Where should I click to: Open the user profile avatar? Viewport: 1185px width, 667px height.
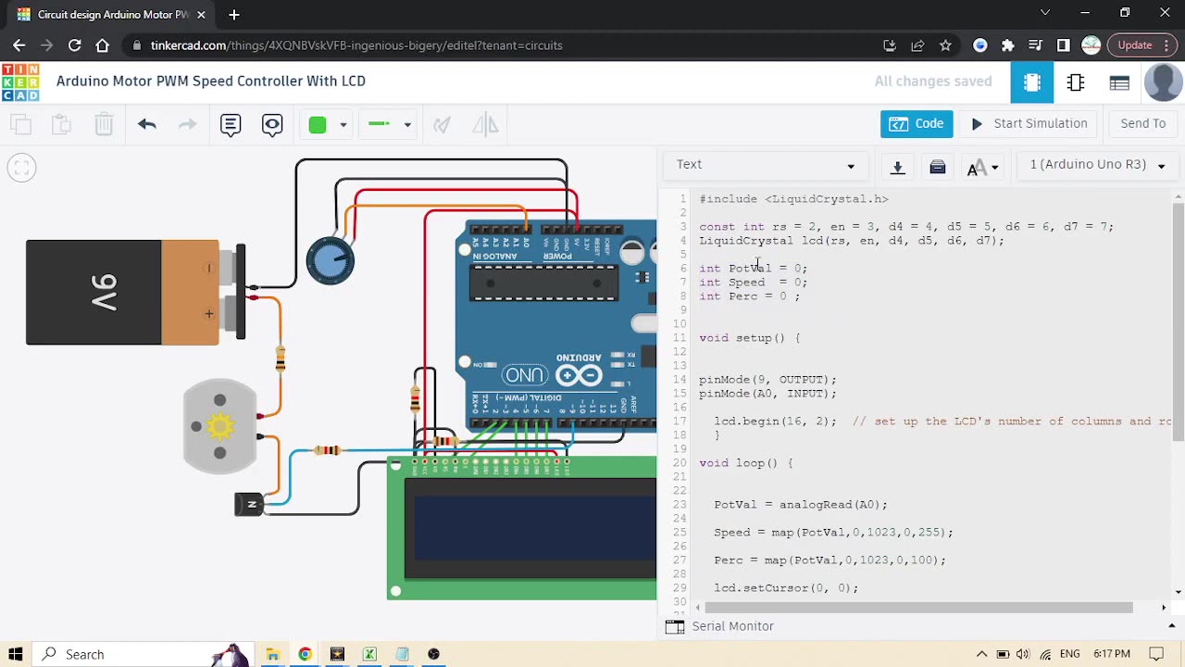pyautogui.click(x=1164, y=82)
